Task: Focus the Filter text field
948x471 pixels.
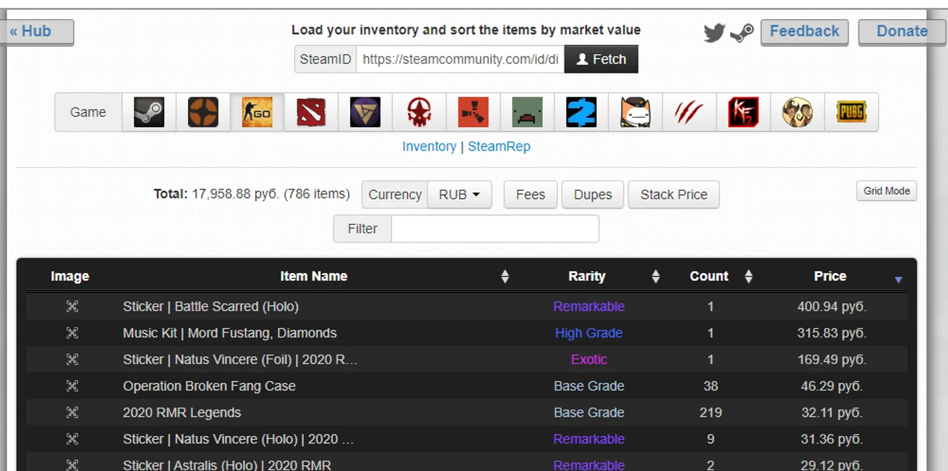Action: (x=495, y=228)
